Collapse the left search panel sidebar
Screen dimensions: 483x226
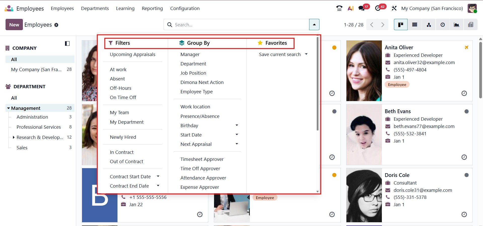tap(67, 43)
